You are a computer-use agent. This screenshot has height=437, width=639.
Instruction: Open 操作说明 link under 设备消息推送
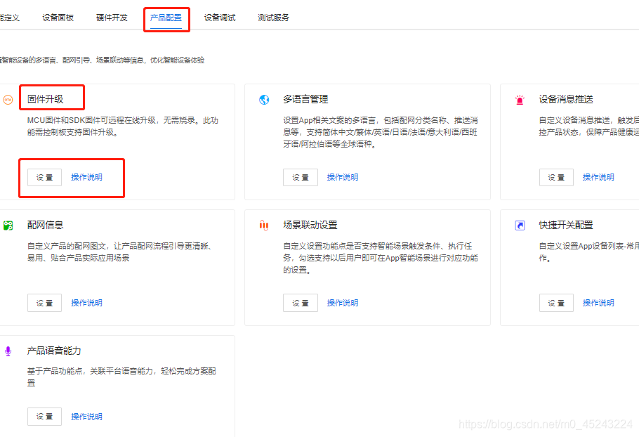[x=598, y=177]
